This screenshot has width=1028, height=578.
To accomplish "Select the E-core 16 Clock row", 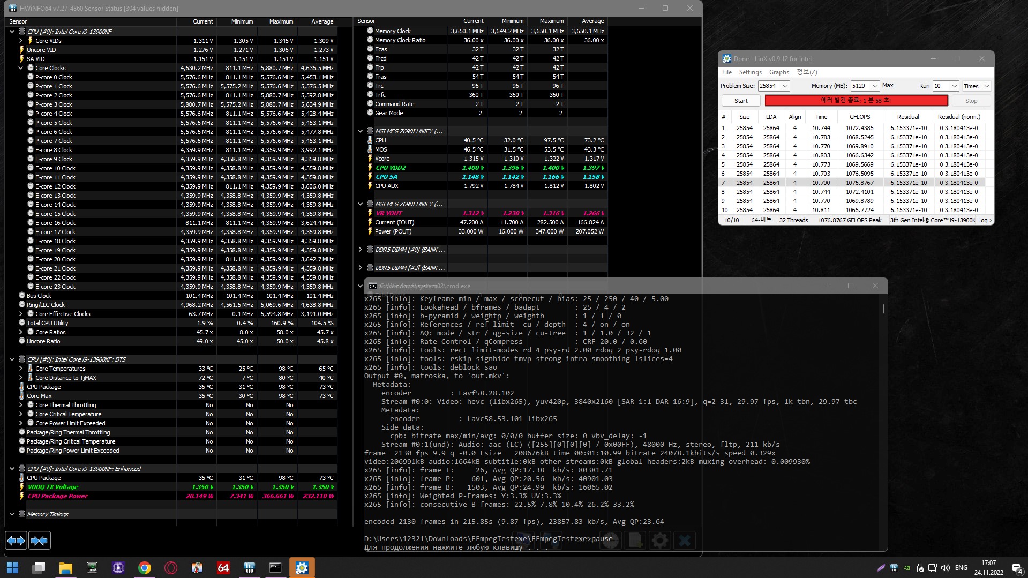I will click(x=171, y=223).
